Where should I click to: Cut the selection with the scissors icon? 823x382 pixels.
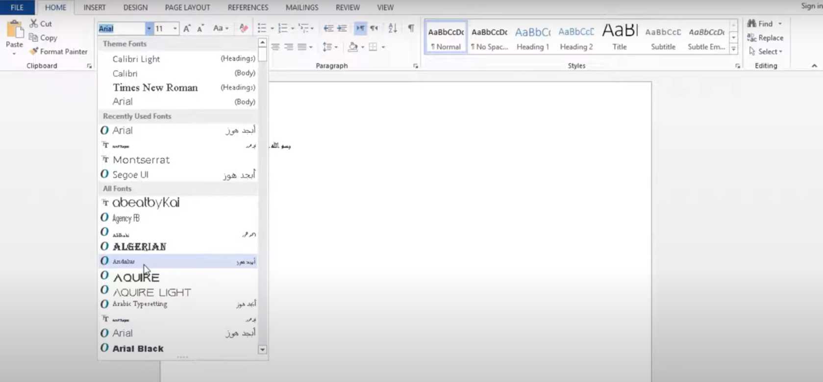click(x=34, y=24)
